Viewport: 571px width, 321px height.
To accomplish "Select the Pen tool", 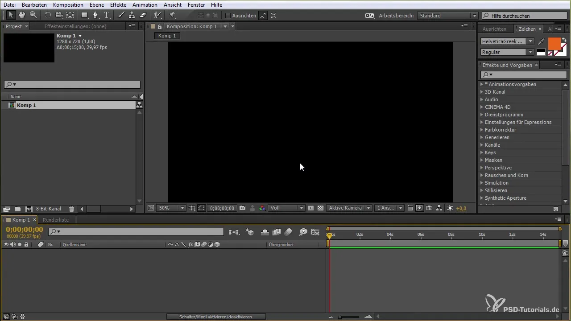I will tap(95, 15).
